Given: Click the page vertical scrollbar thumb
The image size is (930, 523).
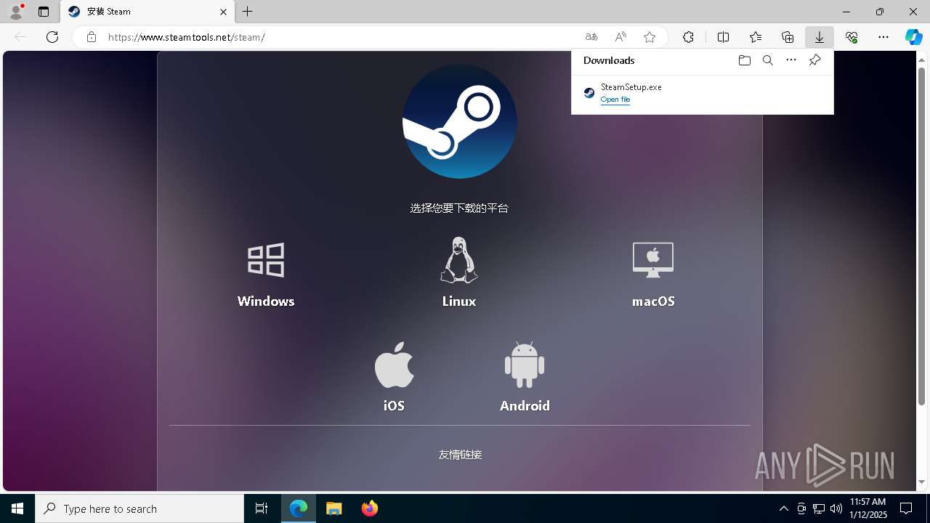Looking at the screenshot, I should (921, 235).
